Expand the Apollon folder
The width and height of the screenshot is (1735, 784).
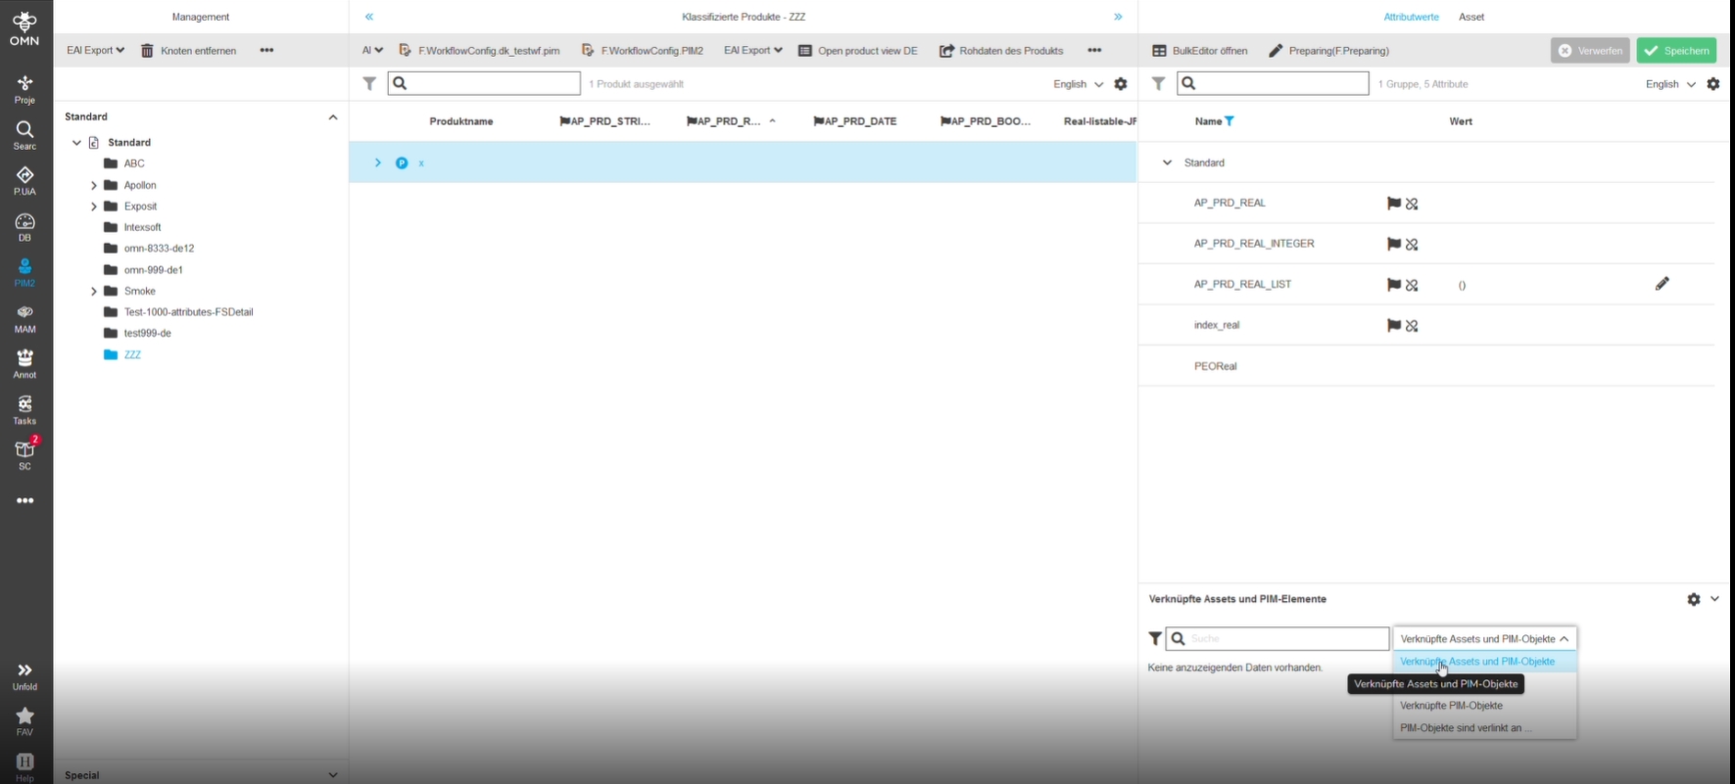[94, 185]
